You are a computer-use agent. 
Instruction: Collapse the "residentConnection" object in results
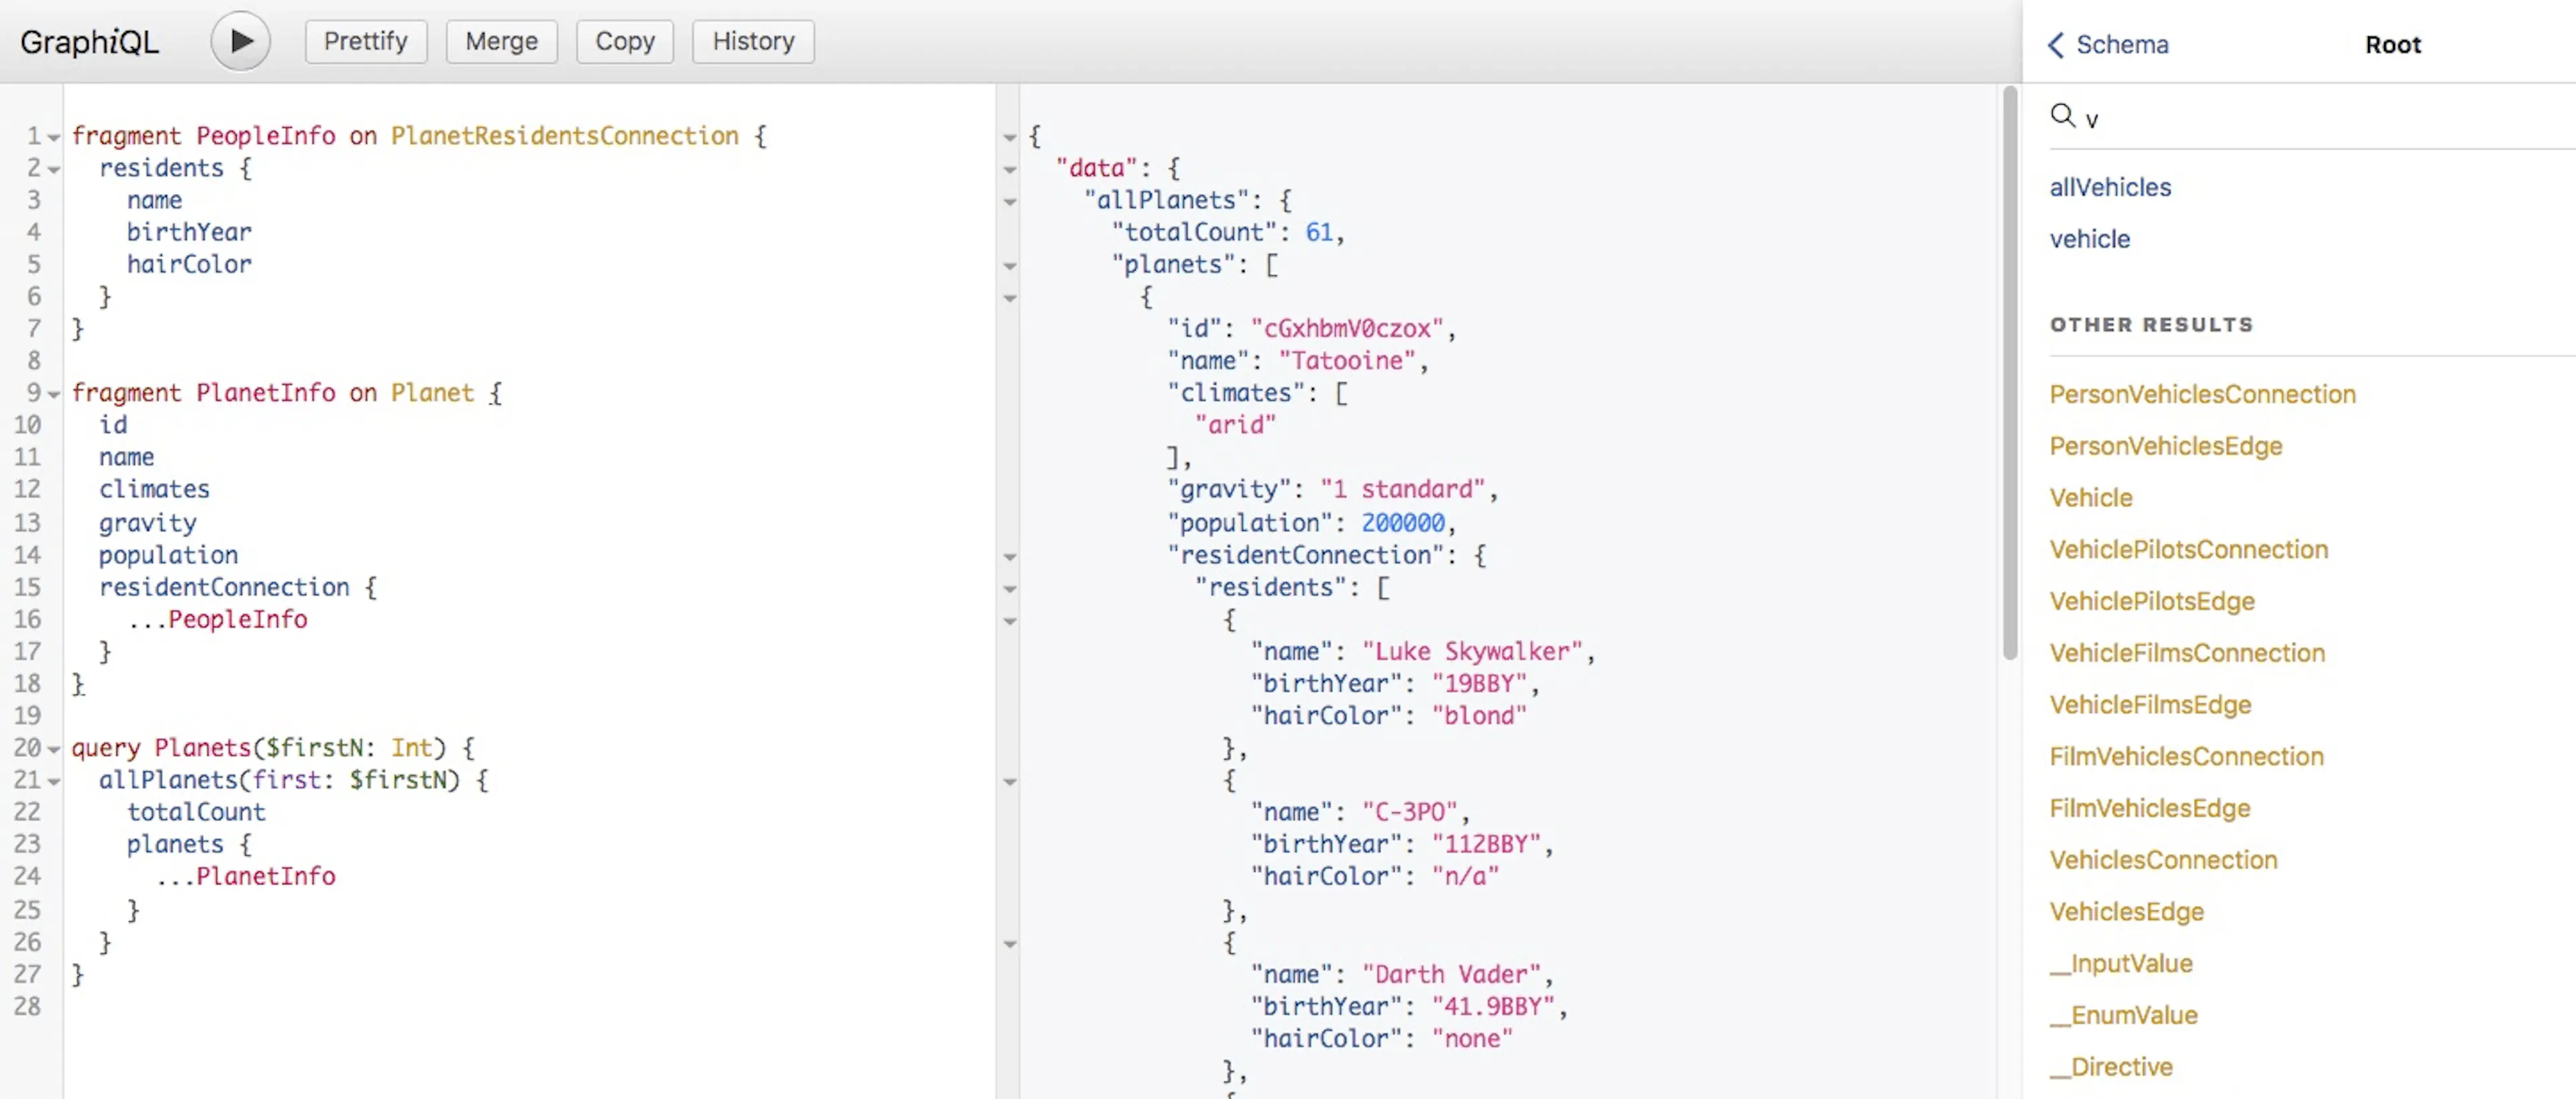point(1010,556)
